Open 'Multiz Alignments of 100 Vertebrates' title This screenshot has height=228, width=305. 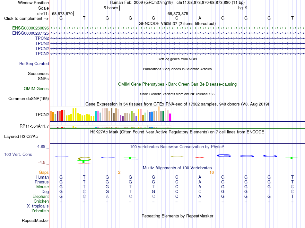(177, 168)
